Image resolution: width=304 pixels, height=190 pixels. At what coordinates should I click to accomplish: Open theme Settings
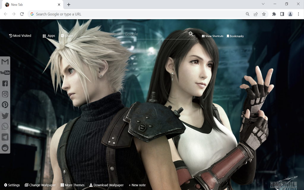click(12, 185)
